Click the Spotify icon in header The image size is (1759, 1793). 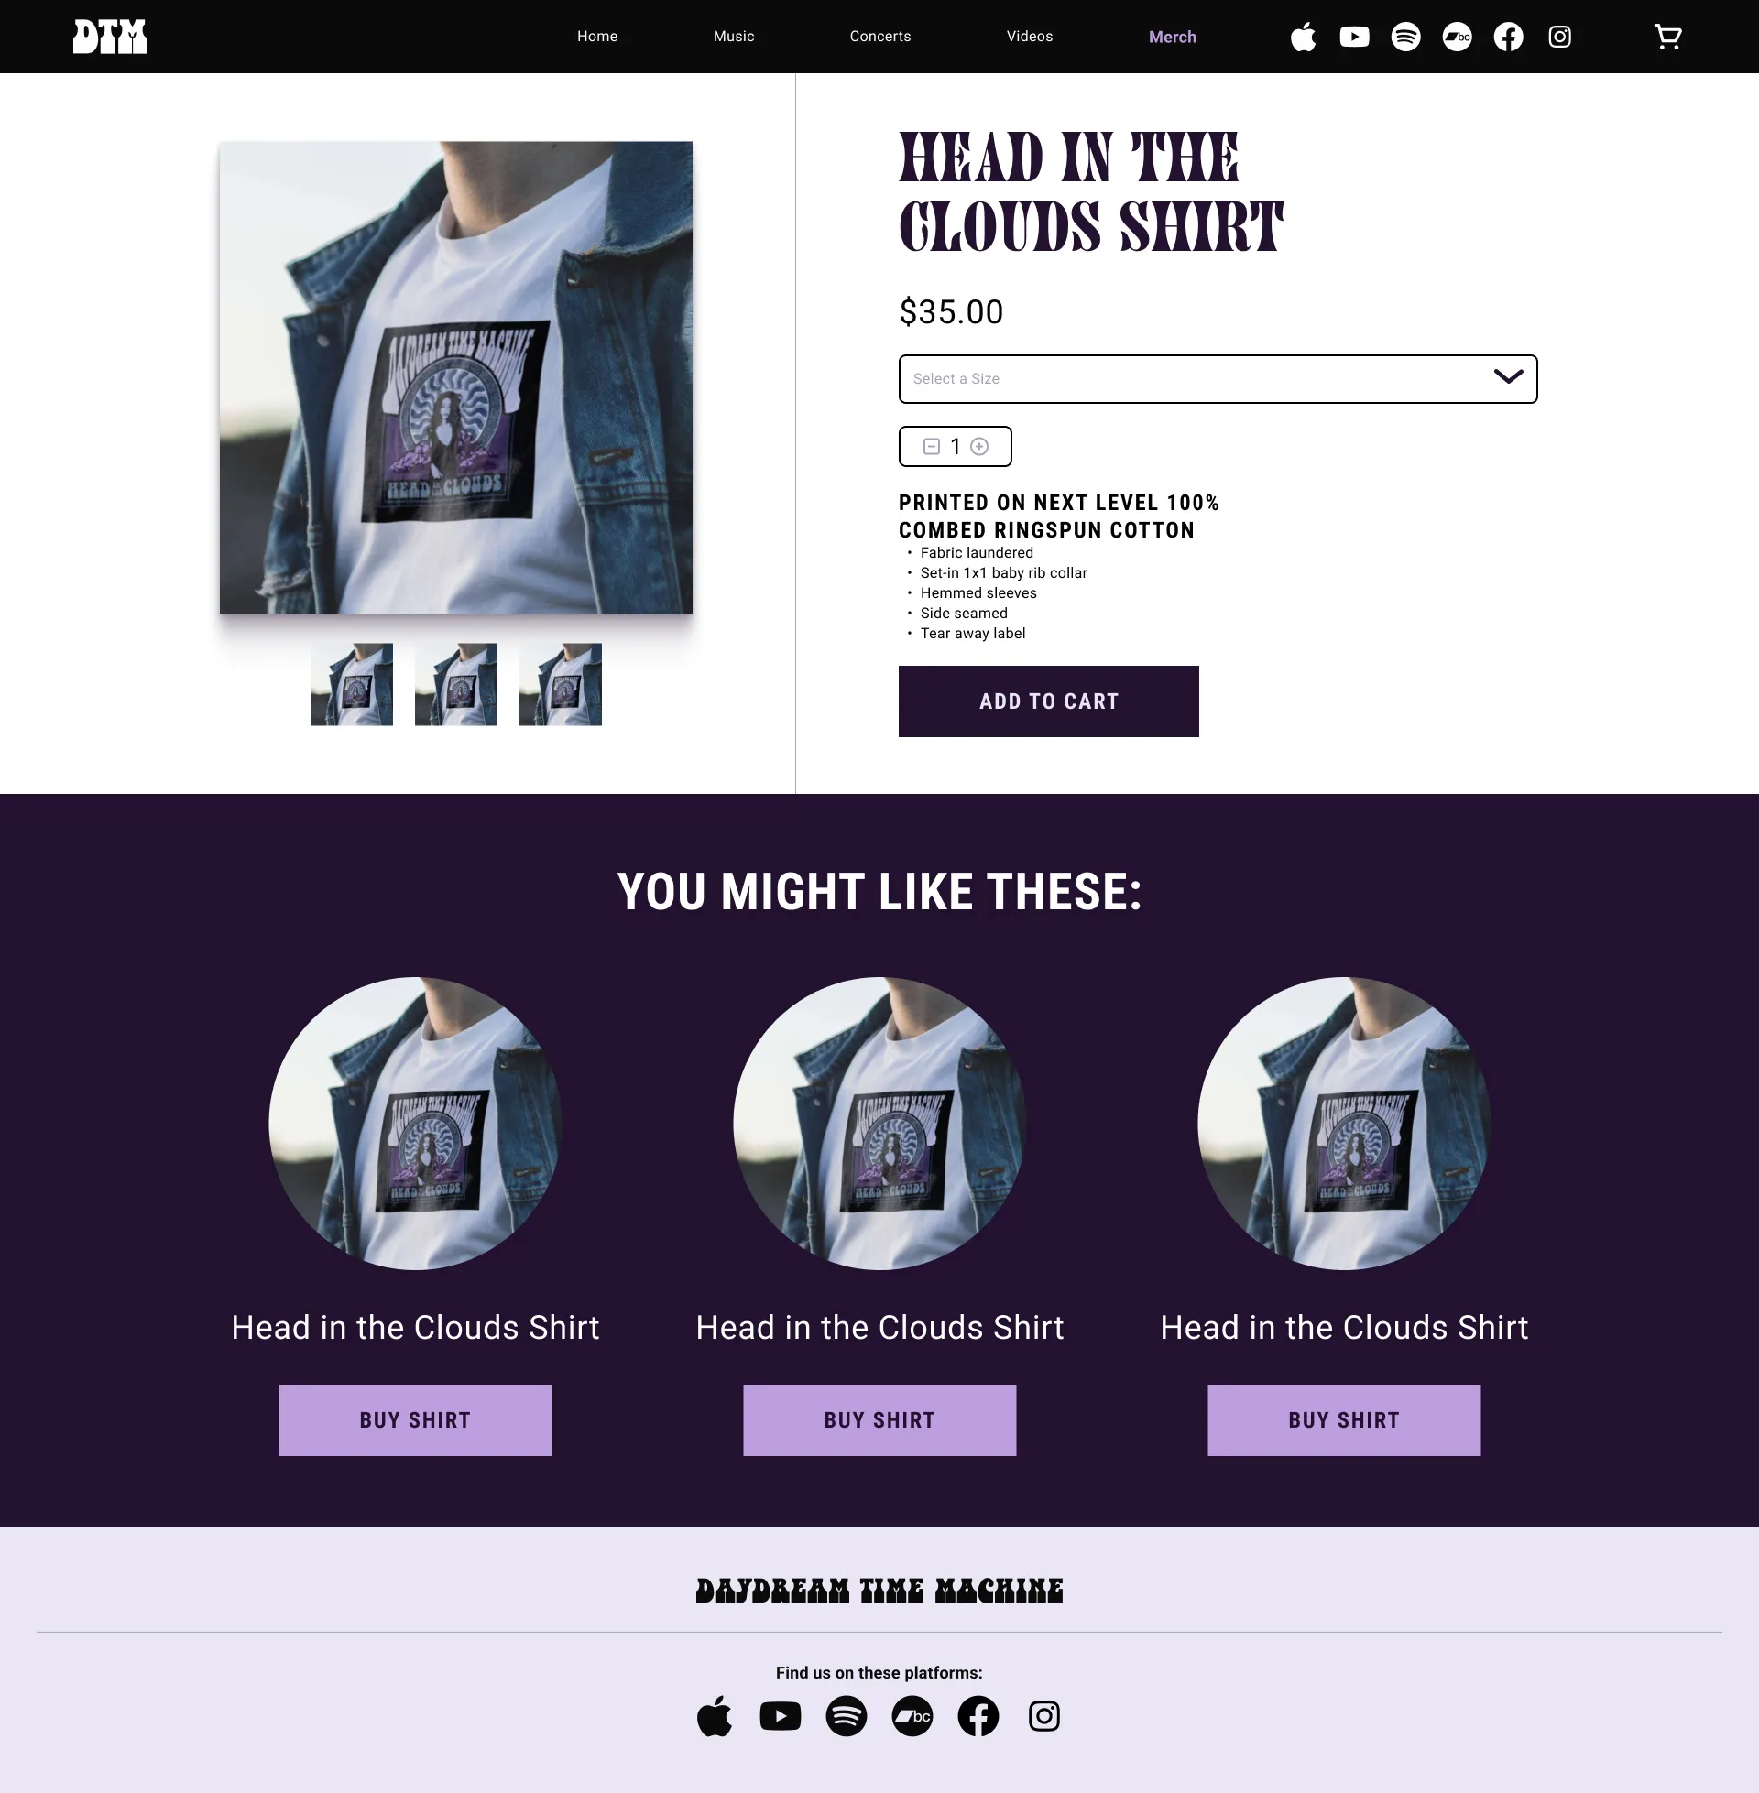1406,37
